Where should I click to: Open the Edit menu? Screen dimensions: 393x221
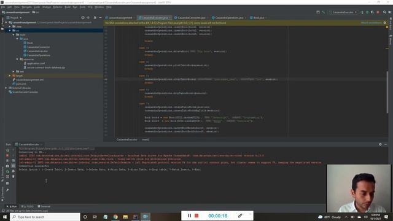point(10,7)
